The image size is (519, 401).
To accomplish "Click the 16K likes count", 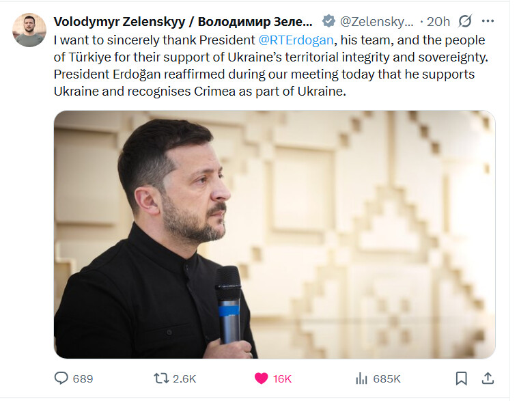I will point(282,378).
